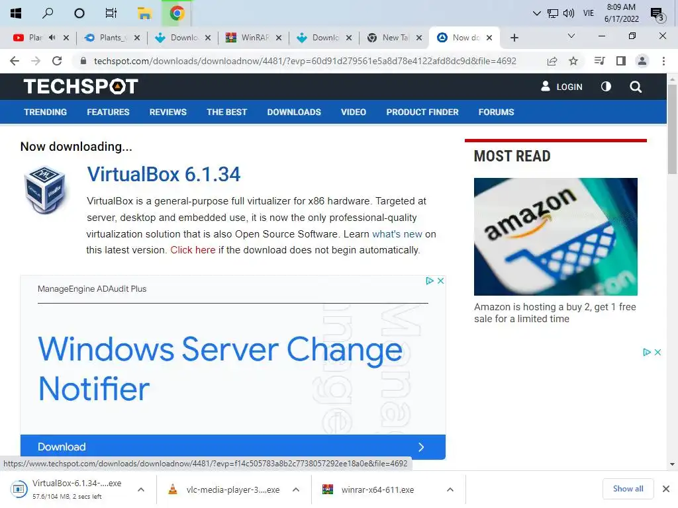Open Cortana circle icon on taskbar
Screen dimensions: 678x508
[x=79, y=13]
